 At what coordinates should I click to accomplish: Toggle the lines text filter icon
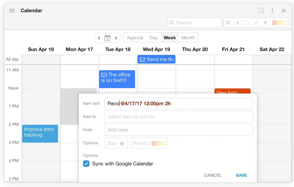[228, 23]
